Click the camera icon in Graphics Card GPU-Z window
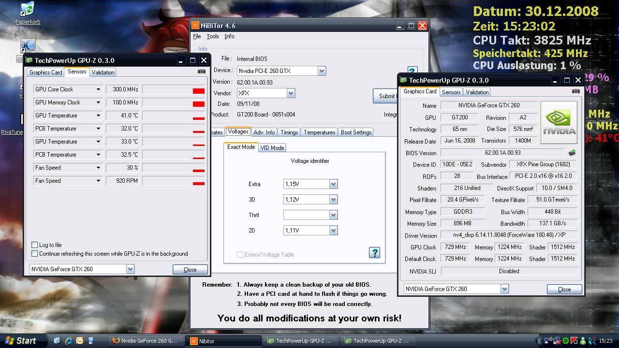This screenshot has width=619, height=348. pyautogui.click(x=575, y=91)
